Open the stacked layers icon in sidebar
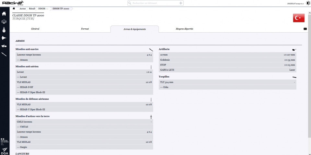The height and width of the screenshot is (155, 311). coord(4,22)
